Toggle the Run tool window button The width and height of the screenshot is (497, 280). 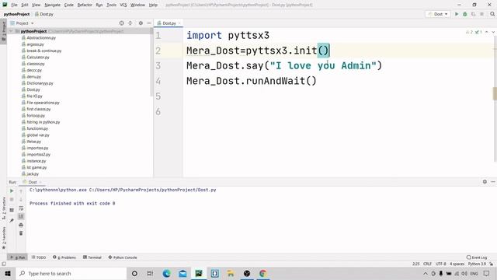(x=17, y=257)
